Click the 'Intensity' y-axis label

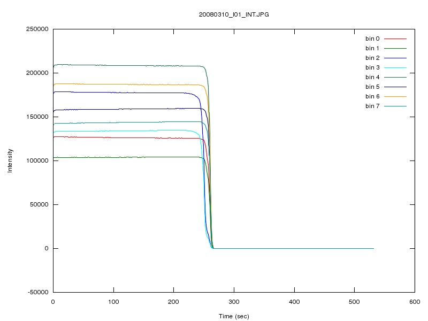[10, 160]
